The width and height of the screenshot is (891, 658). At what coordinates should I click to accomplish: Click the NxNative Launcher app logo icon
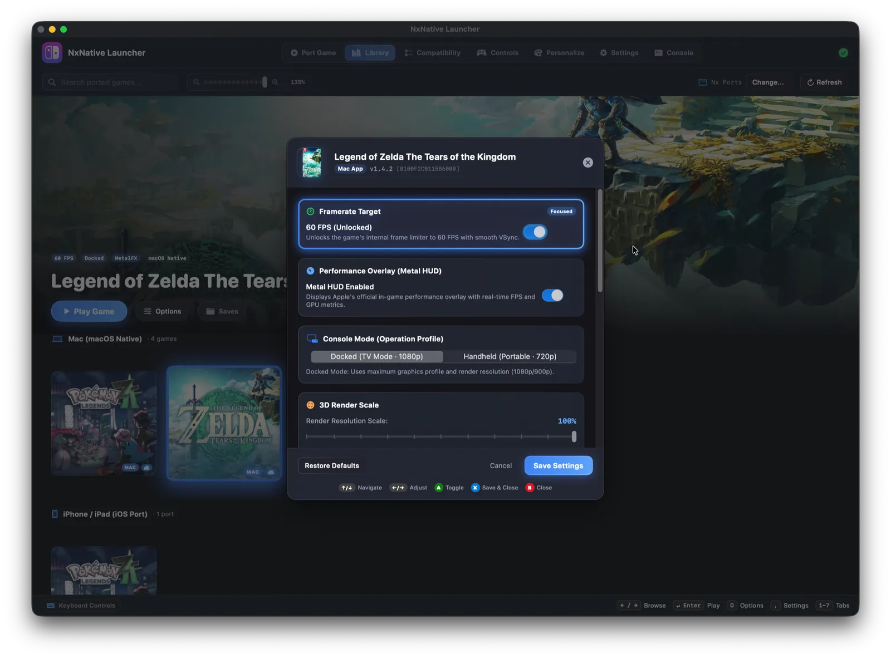[x=52, y=53]
